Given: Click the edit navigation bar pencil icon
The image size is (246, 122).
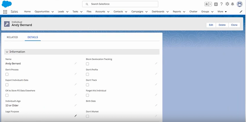Looking at the screenshot, I should click(241, 12).
